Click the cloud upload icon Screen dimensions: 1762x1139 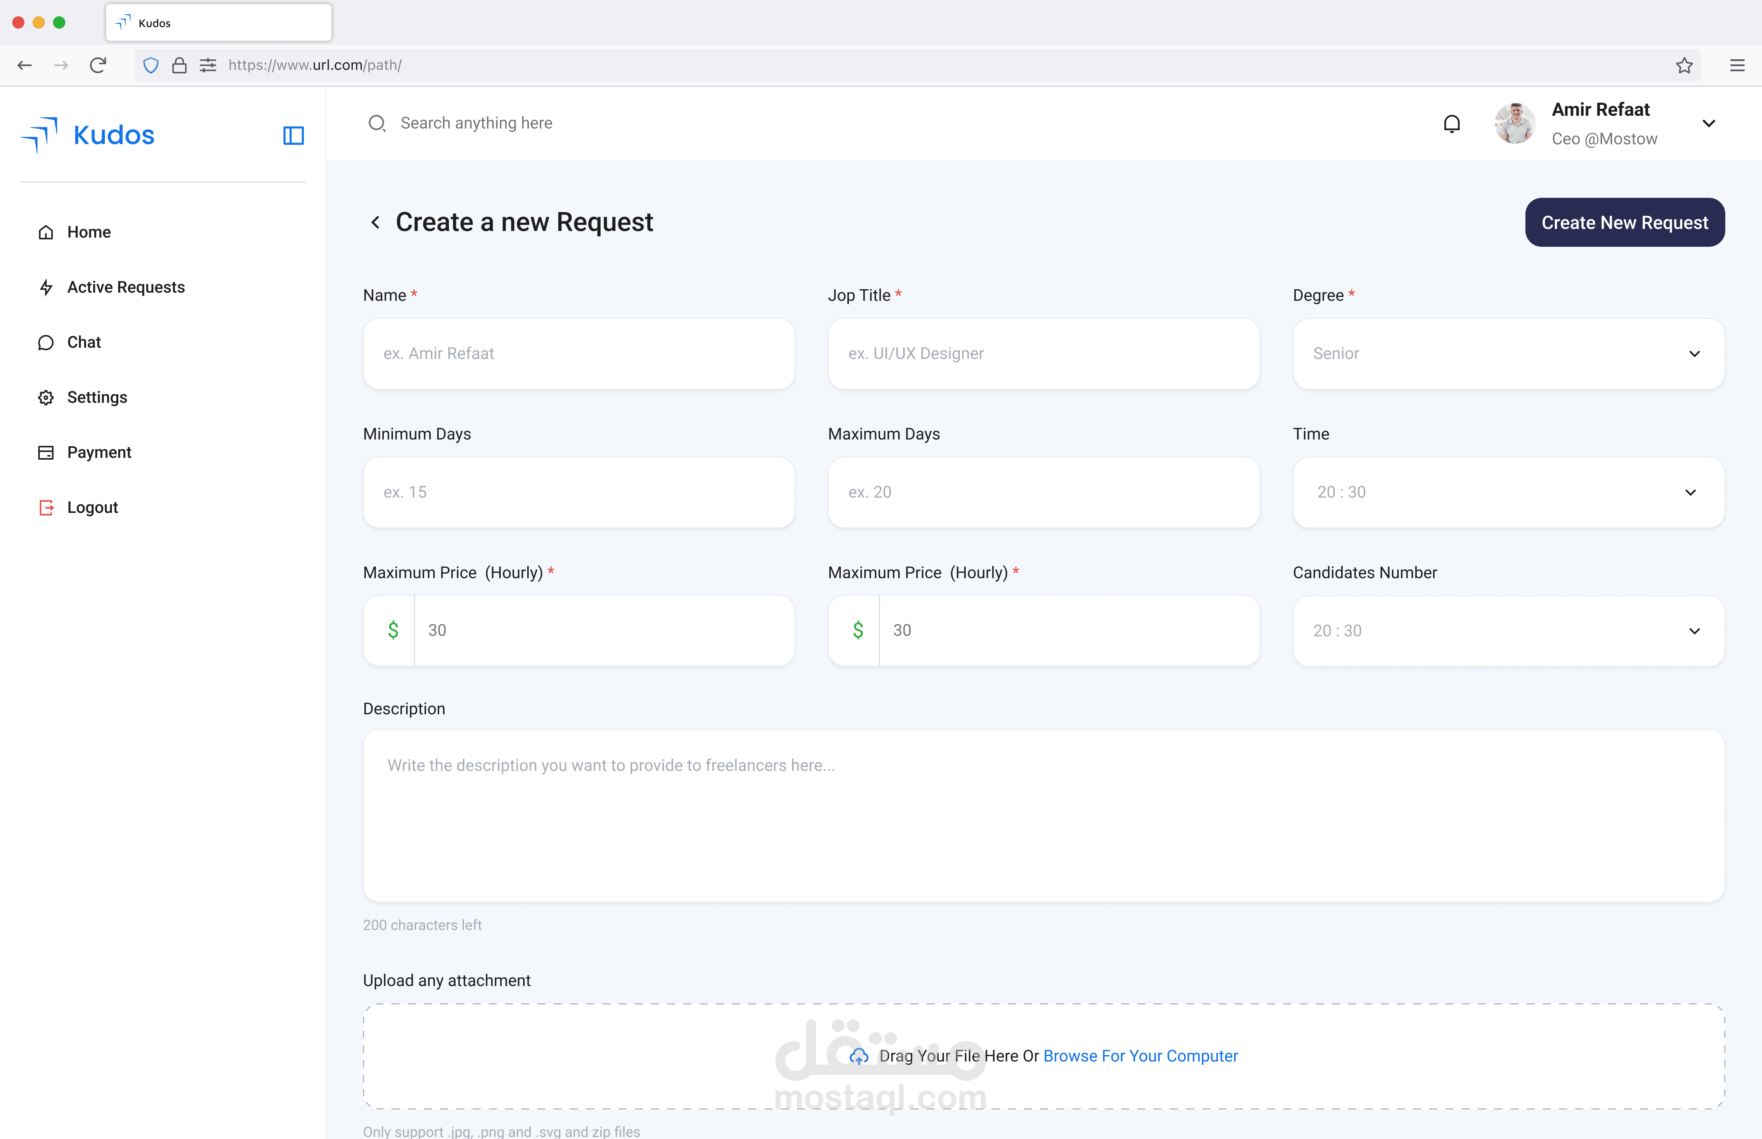click(859, 1056)
